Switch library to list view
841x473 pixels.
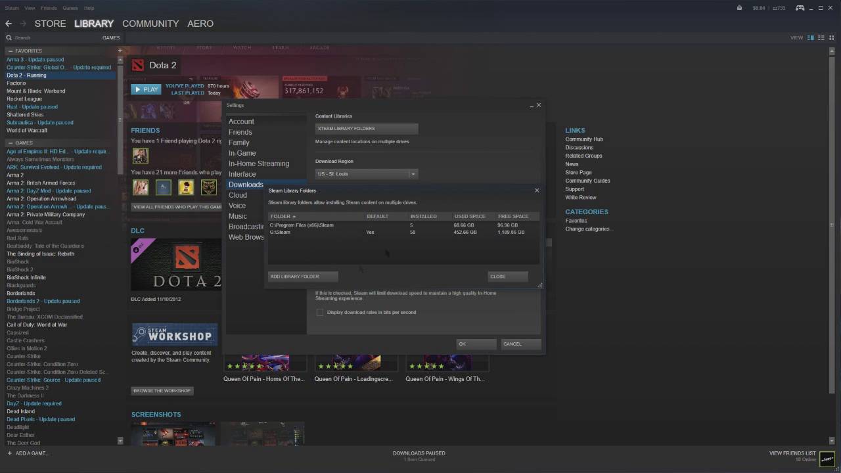tap(821, 37)
